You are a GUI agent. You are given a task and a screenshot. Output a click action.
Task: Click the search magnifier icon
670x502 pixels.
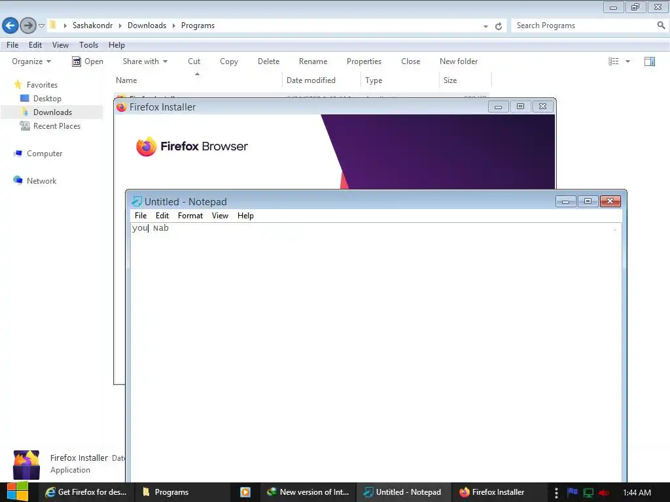pos(661,25)
